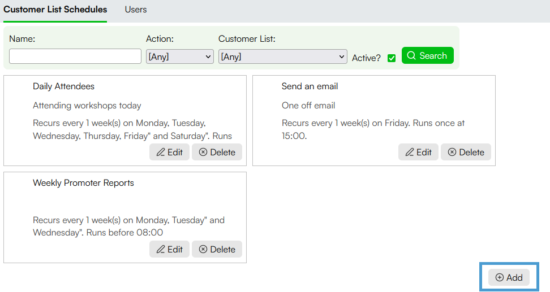Click the One off email description
550x292 pixels.
coord(308,106)
